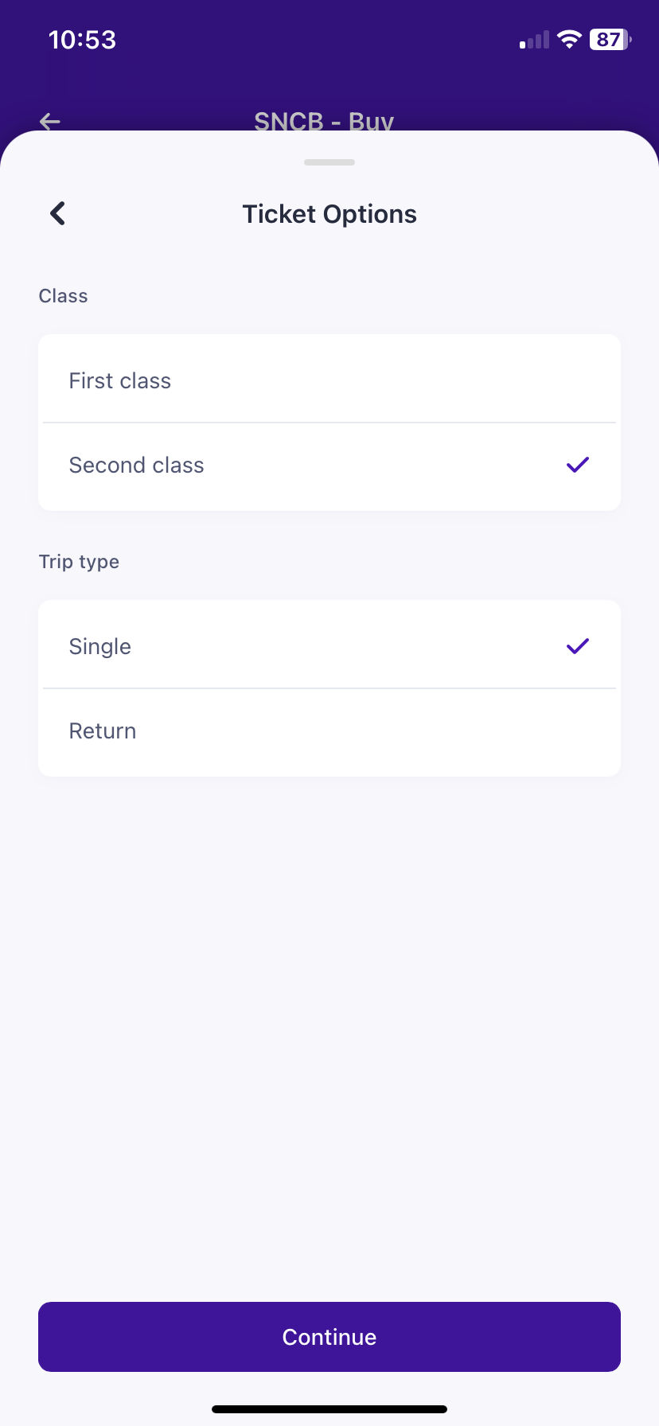Switch trip type to Return
Screen dimensions: 659x1426
point(329,731)
